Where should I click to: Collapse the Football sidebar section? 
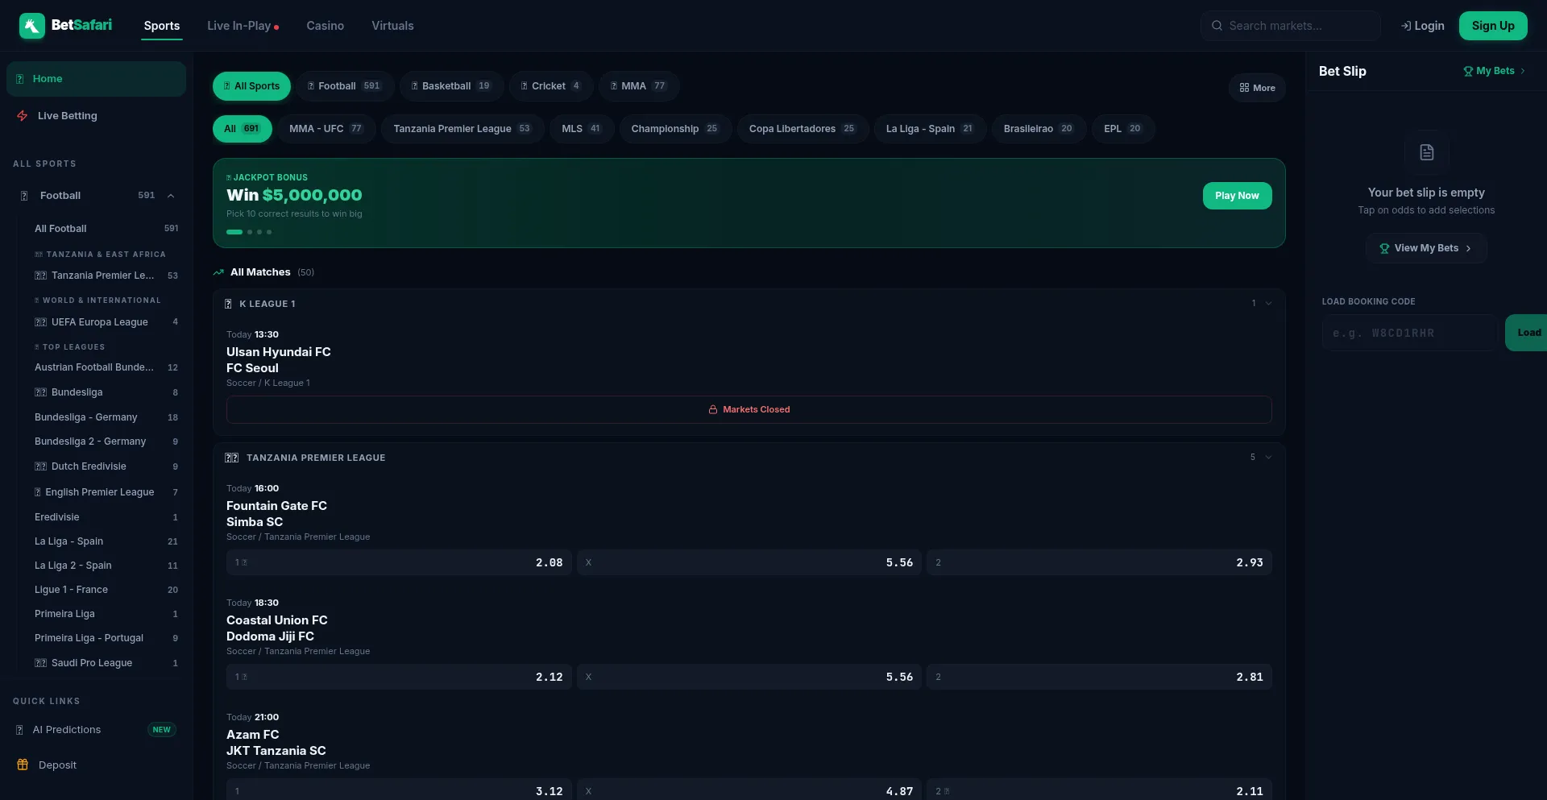pyautogui.click(x=171, y=196)
